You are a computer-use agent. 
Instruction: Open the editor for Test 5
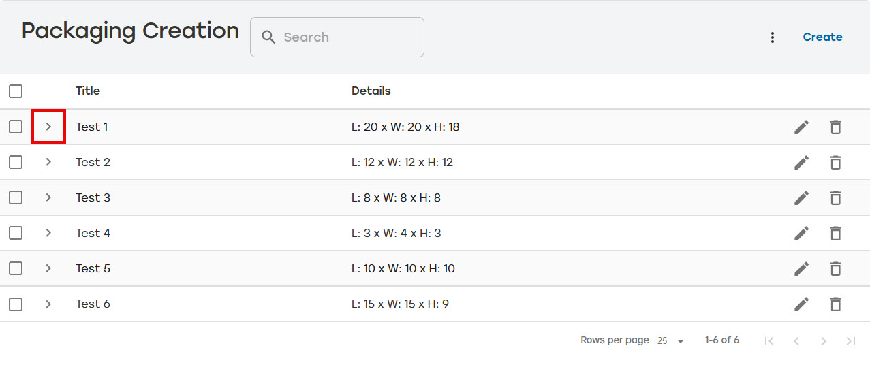pos(802,268)
